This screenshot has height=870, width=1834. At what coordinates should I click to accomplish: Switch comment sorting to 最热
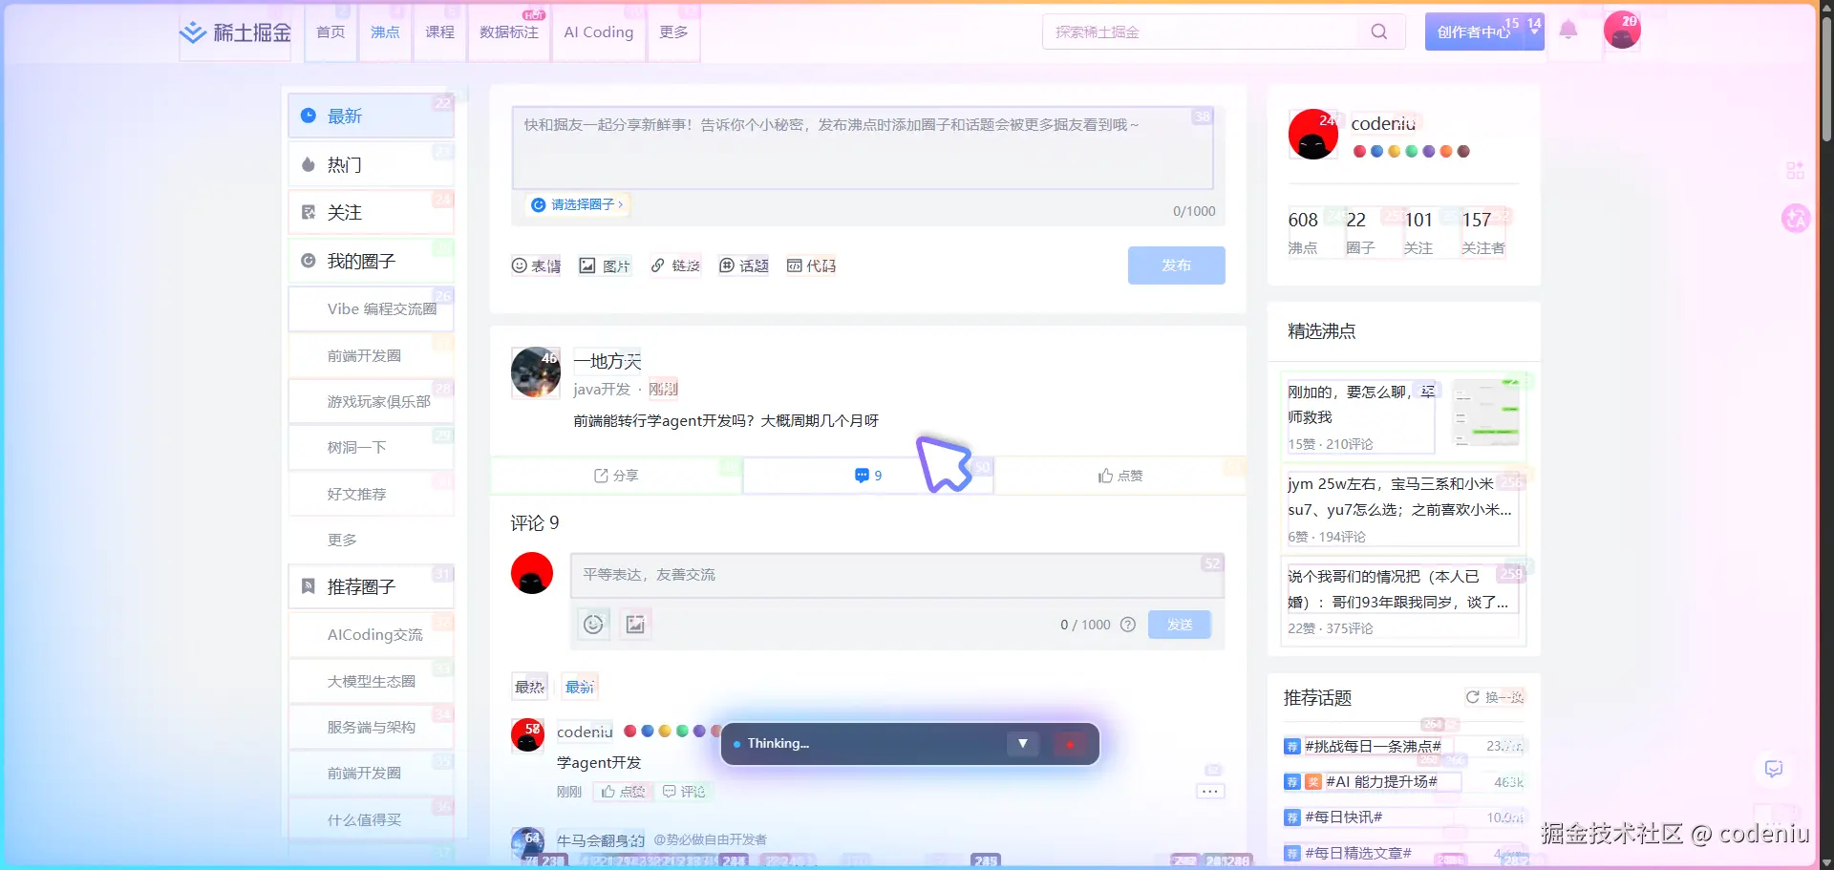coord(529,686)
